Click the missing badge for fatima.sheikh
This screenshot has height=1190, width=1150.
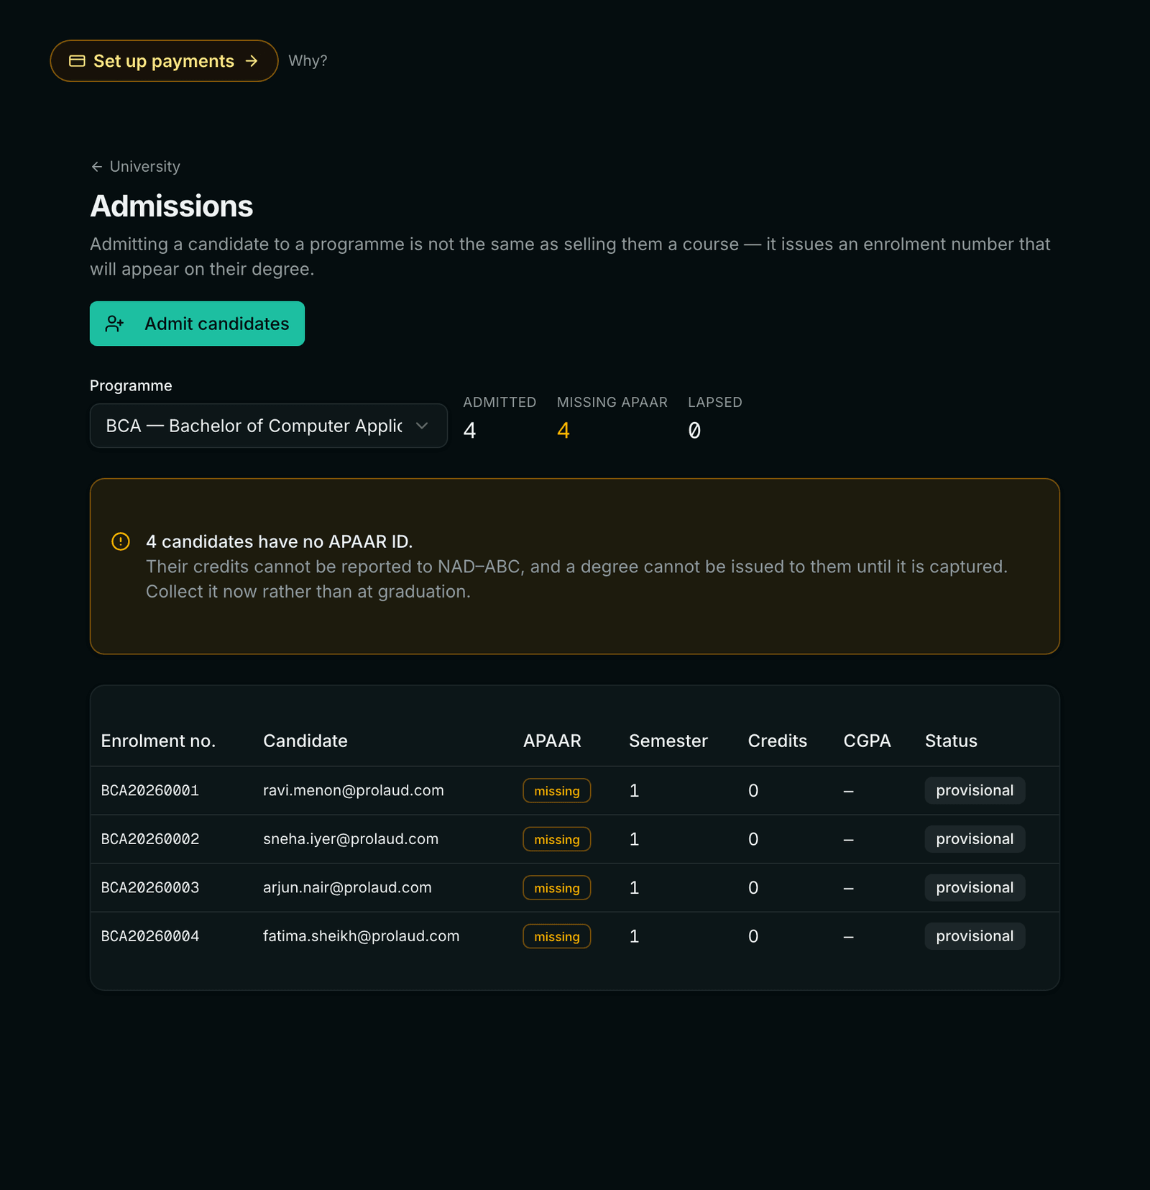(x=557, y=936)
